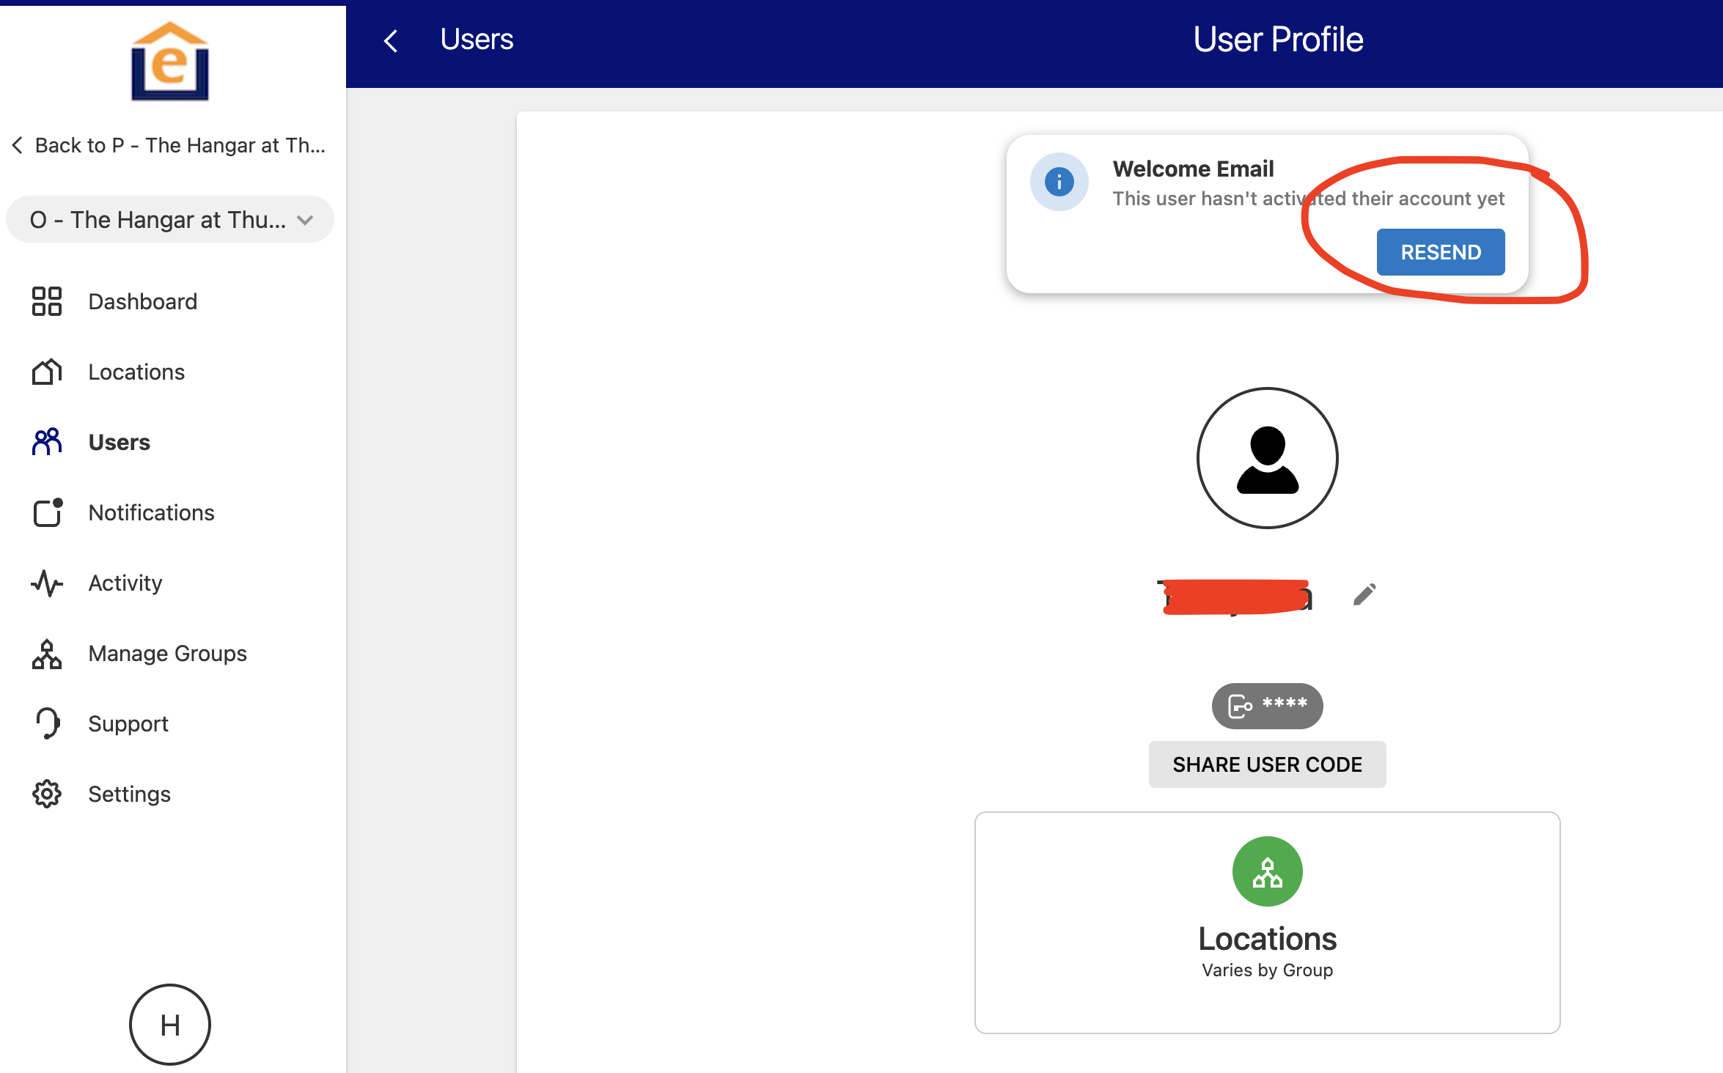Viewport: 1723px width, 1073px height.
Task: Click the Locations house icon in sidebar
Action: coord(46,372)
